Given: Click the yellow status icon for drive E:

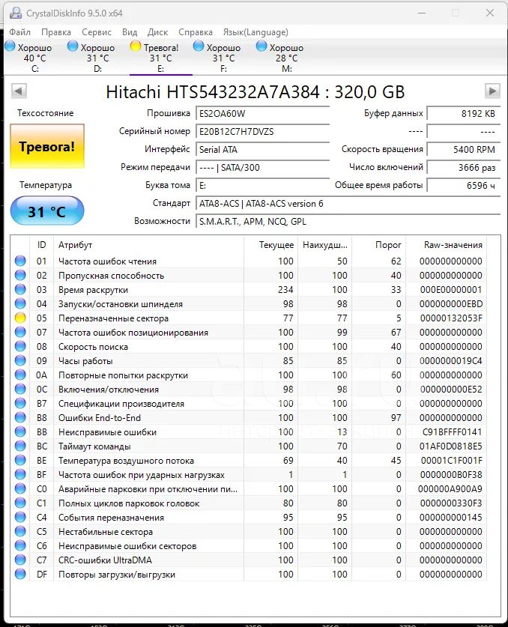Looking at the screenshot, I should click(x=136, y=46).
